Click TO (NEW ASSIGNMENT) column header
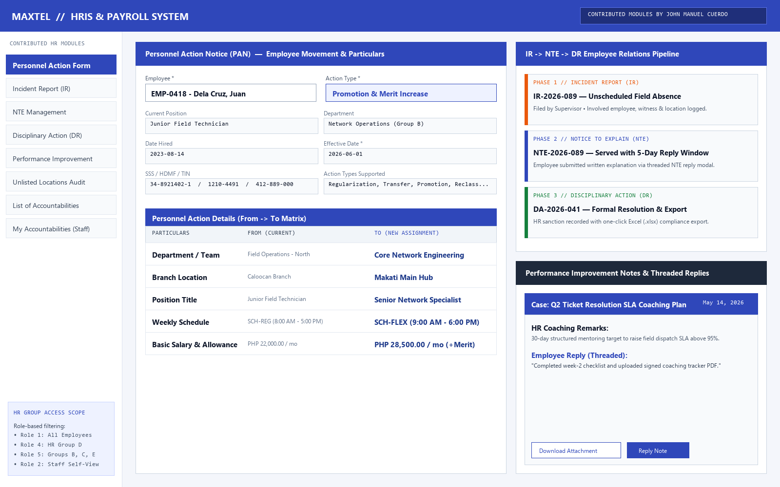 coord(407,233)
